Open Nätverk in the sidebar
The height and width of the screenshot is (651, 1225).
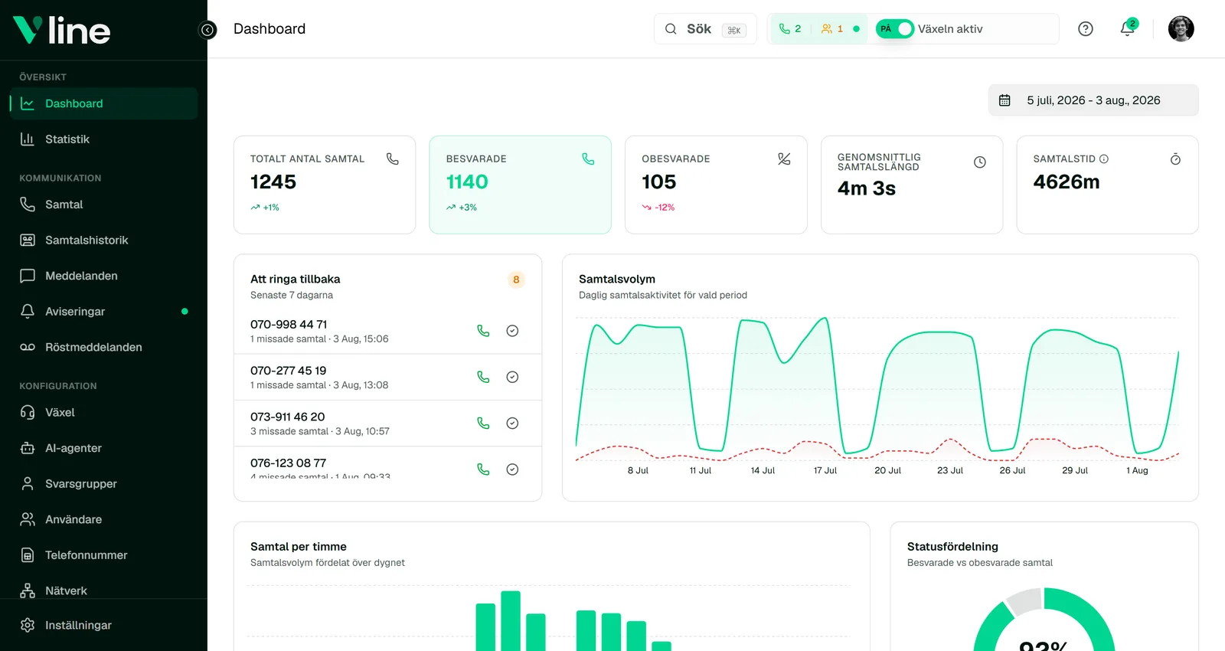pos(103,590)
